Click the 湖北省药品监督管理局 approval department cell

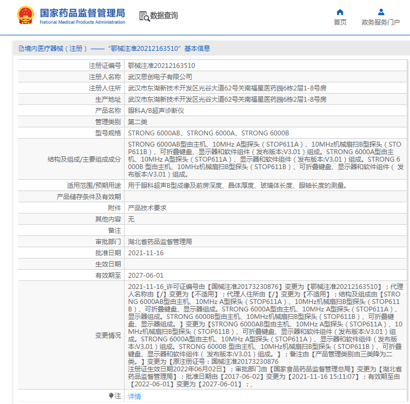click(160, 242)
